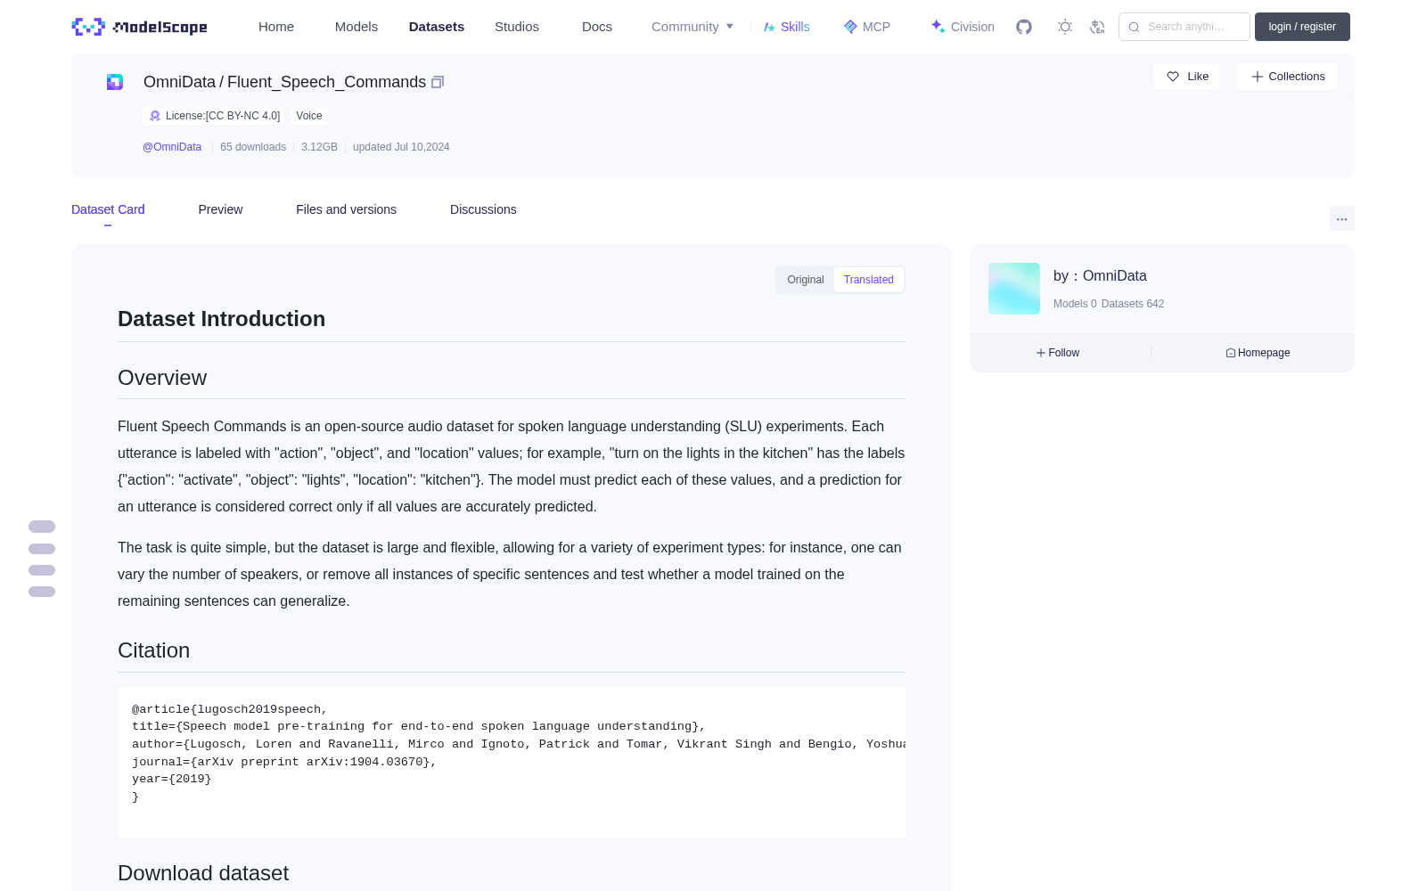This screenshot has height=891, width=1426.
Task: Open the GitHub icon link
Action: tap(1024, 27)
